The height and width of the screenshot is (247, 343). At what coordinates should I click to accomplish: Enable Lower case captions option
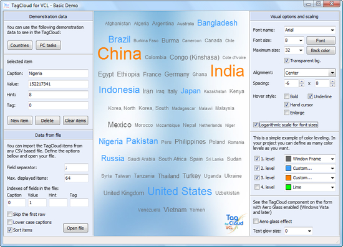pos(9,222)
